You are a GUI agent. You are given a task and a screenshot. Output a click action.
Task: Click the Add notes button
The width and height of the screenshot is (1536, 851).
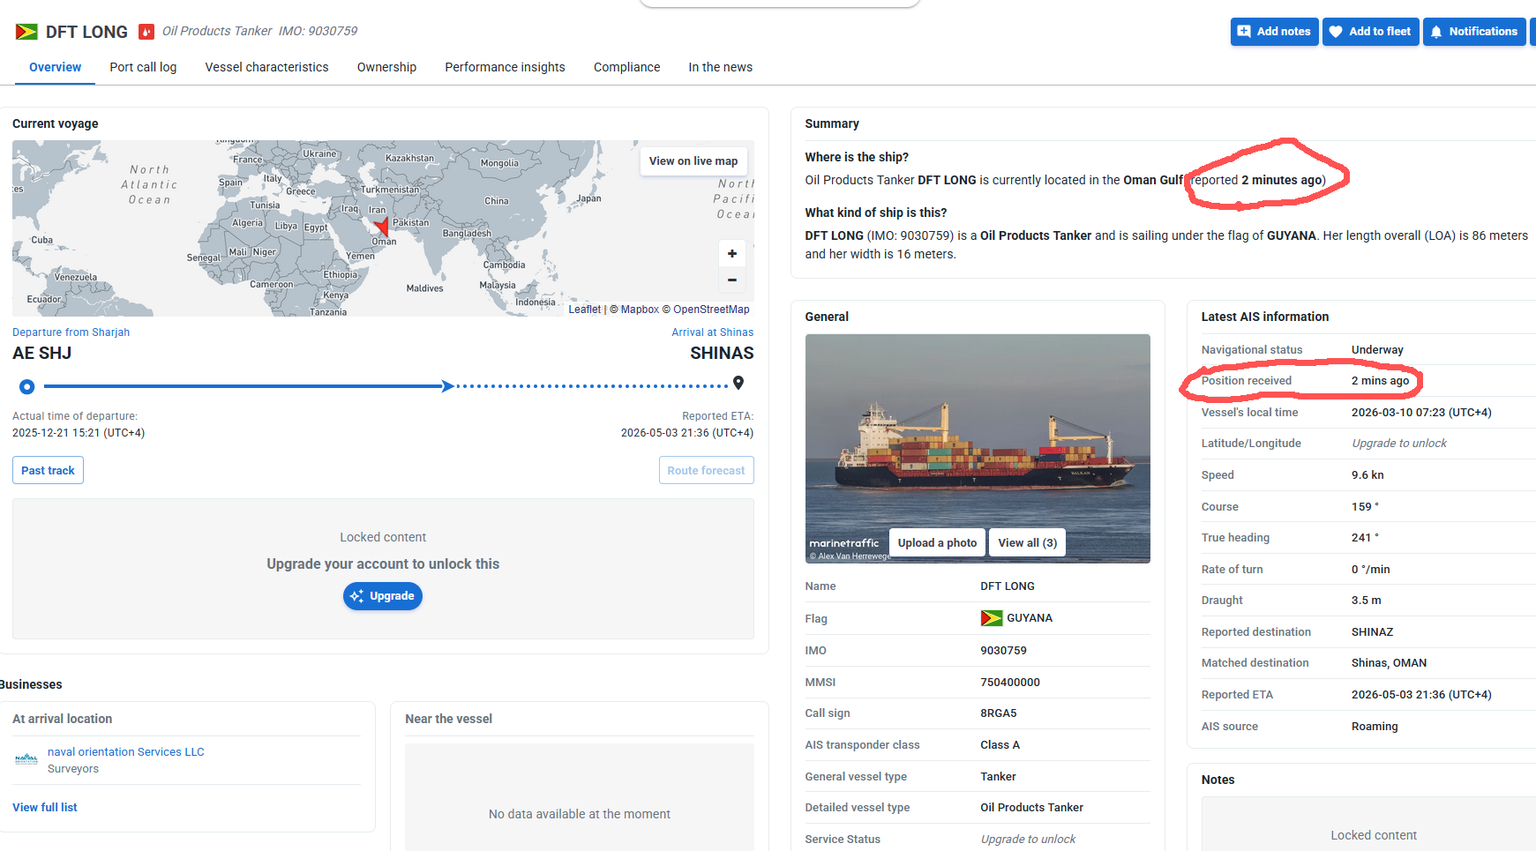1274,32
